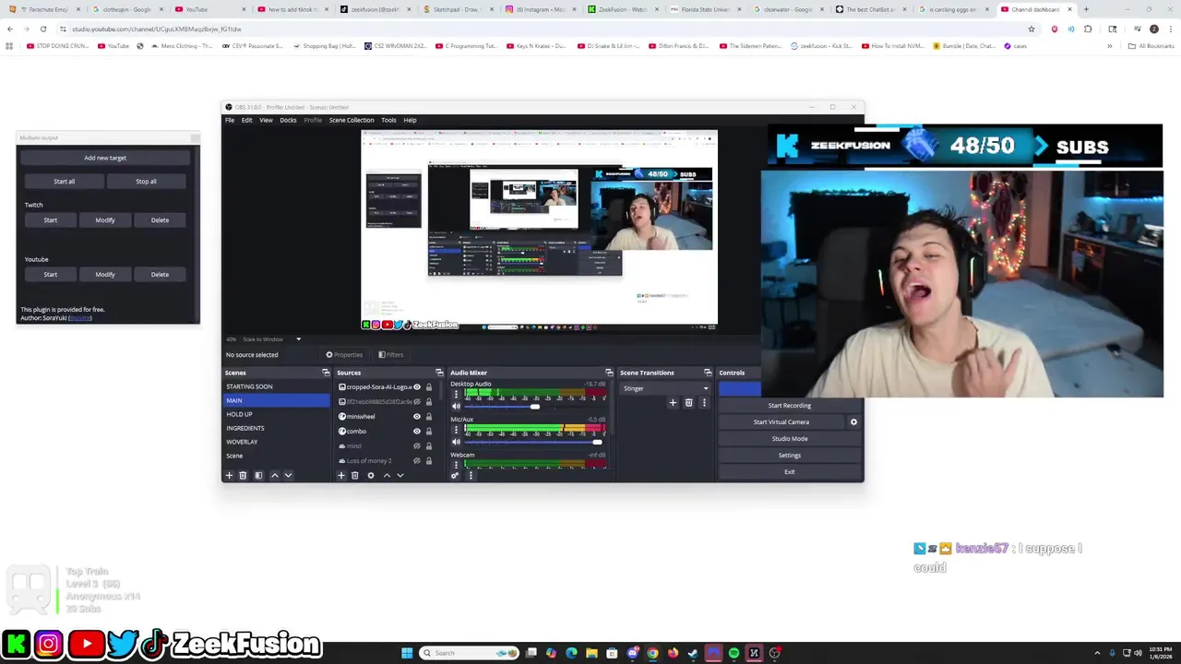Expand Chrome's All Bookmarks folder
Screen dimensions: 1181x664
[1150, 45]
